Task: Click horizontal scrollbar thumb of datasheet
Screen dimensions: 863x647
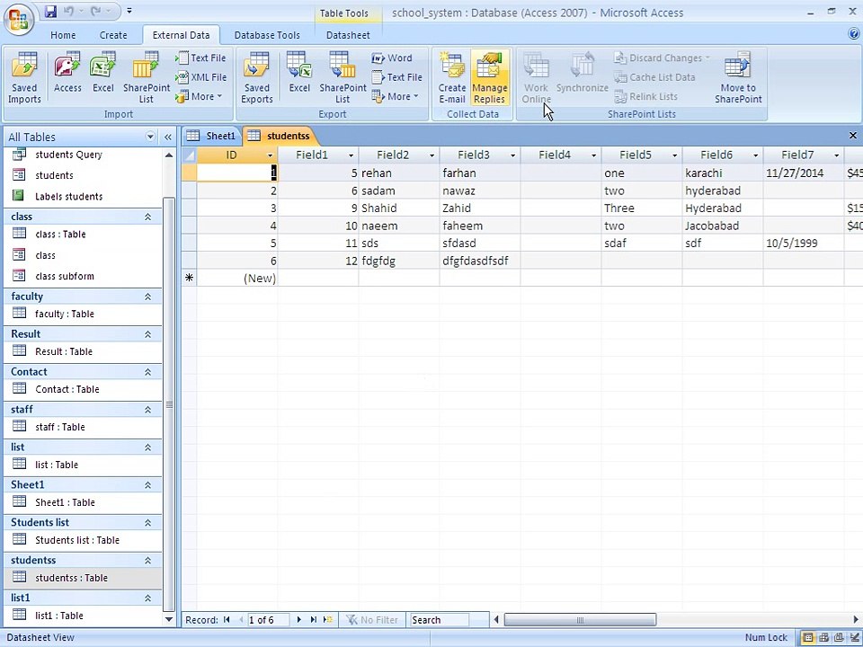Action: click(580, 620)
